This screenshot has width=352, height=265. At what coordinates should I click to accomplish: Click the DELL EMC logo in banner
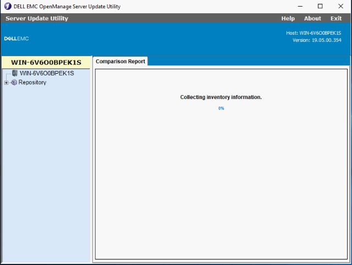click(x=16, y=38)
